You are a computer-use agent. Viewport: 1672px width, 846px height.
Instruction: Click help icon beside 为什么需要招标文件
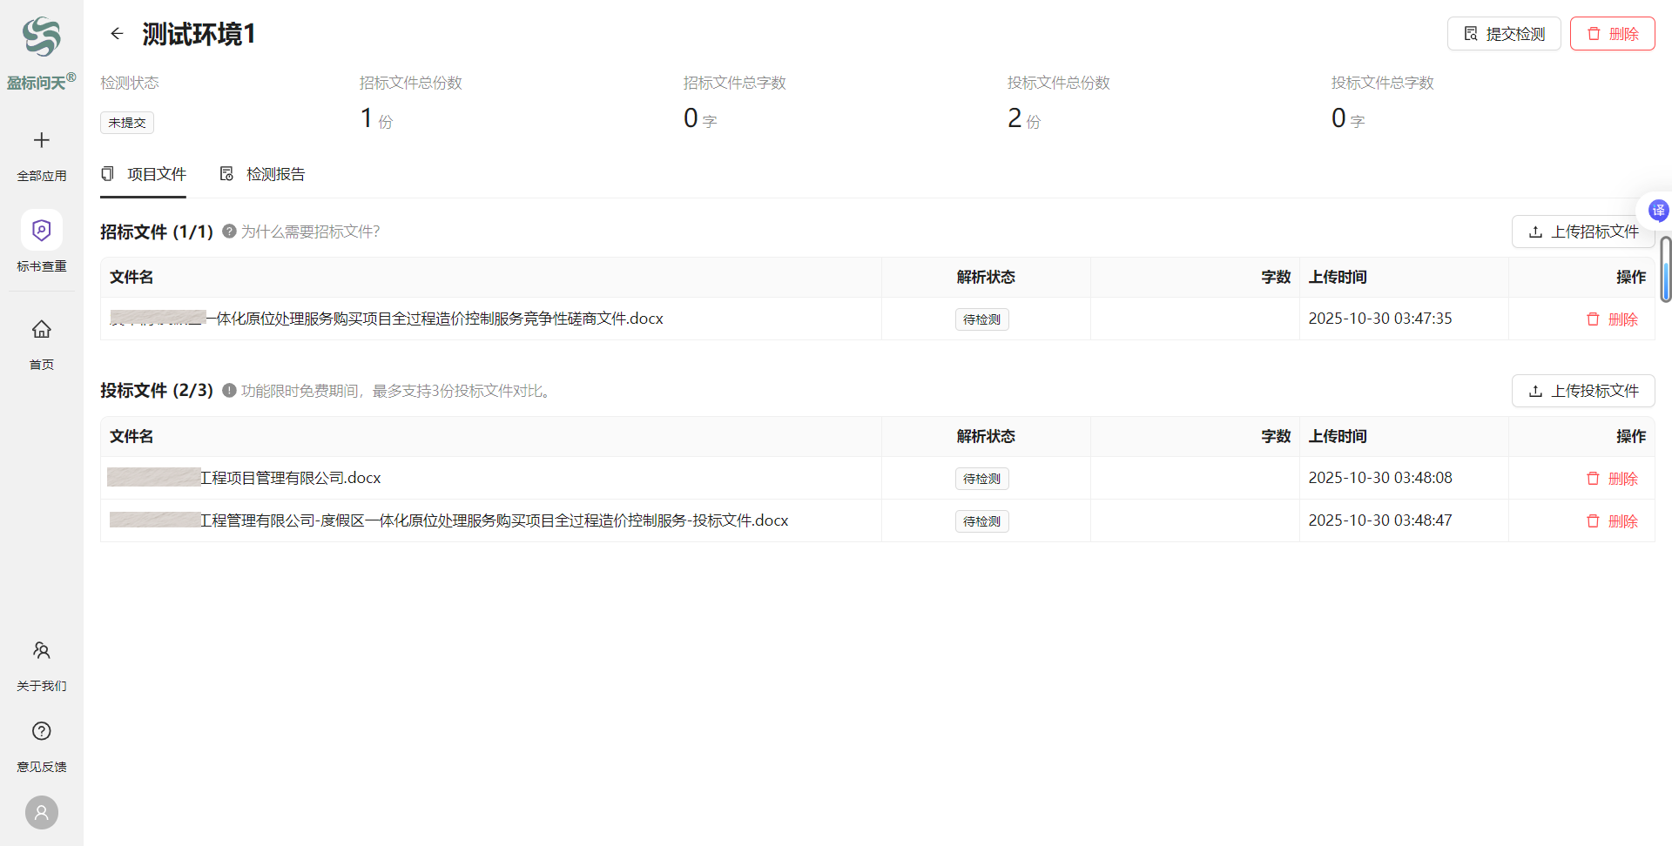229,232
